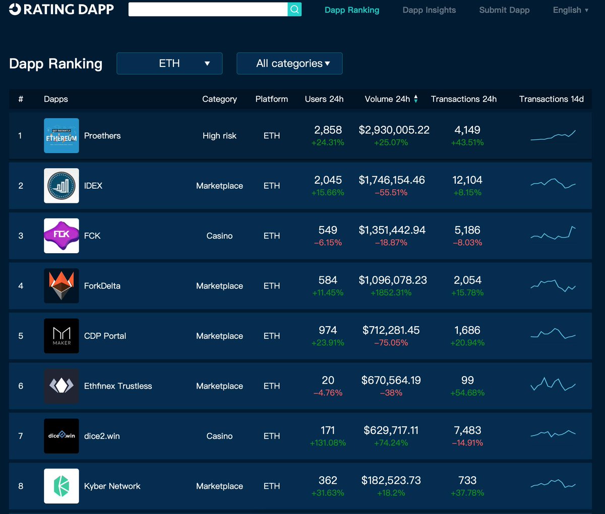The image size is (605, 514).
Task: Click dice2.win 14-day transactions sparkline
Action: click(x=553, y=433)
